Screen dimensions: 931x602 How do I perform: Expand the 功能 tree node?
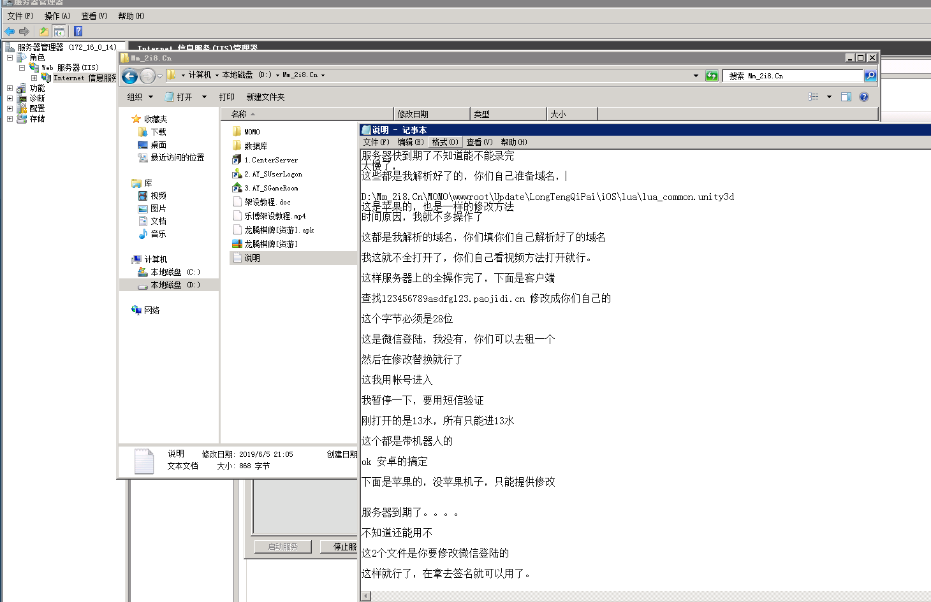10,89
